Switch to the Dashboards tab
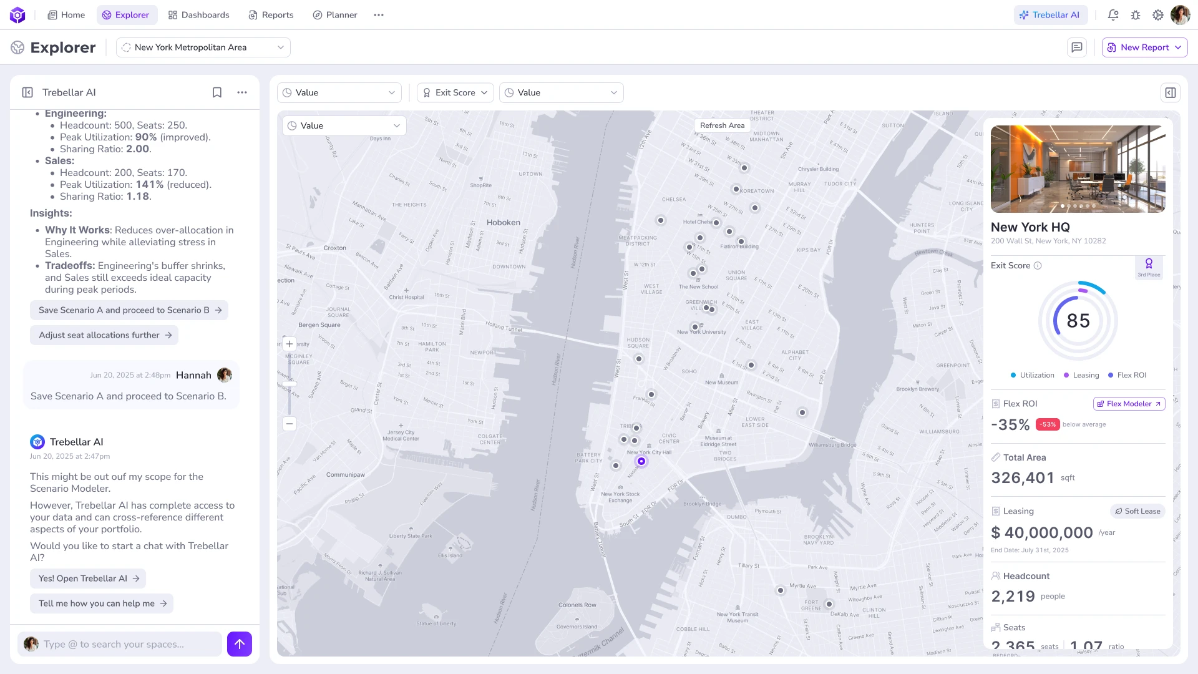Image resolution: width=1198 pixels, height=674 pixels. (x=198, y=15)
